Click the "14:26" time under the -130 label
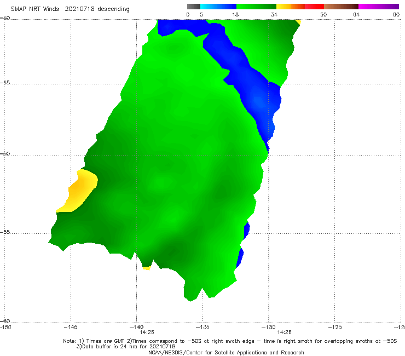The image size is (405, 356). tap(284, 332)
